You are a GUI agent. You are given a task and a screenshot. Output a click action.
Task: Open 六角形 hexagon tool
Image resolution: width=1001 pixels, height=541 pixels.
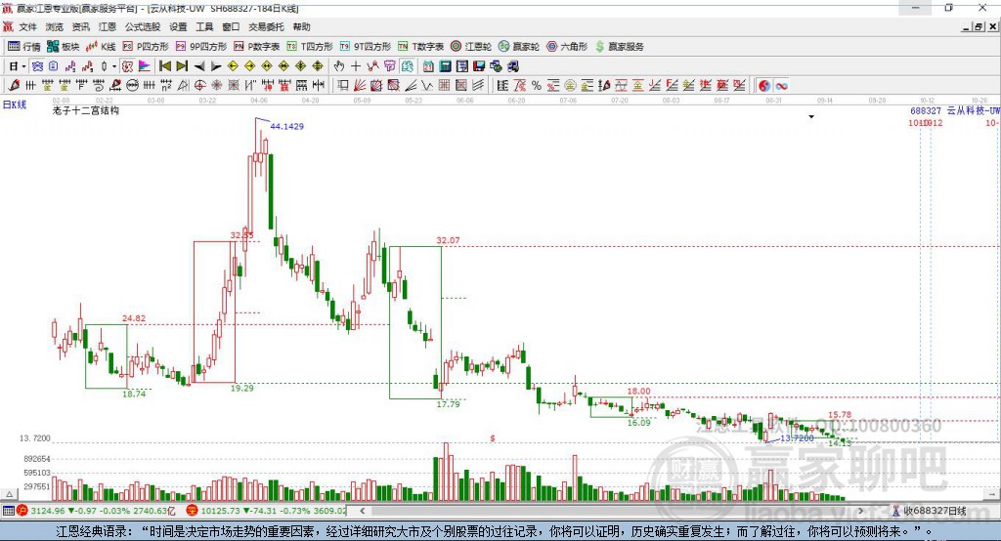coord(567,47)
